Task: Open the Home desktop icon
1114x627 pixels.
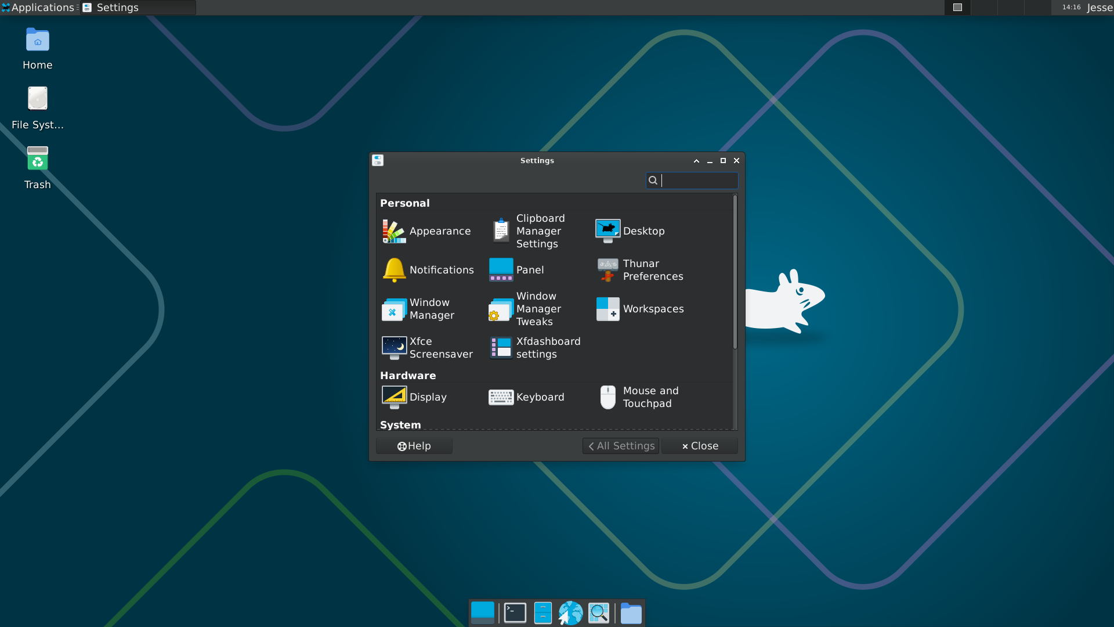Action: (x=38, y=49)
